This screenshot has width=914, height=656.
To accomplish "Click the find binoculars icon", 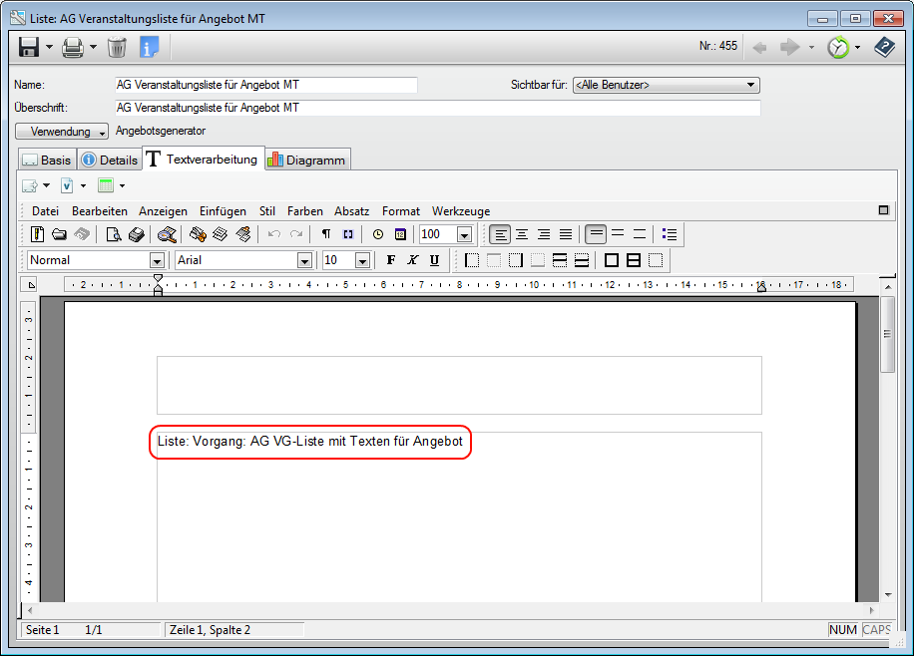I will point(167,234).
